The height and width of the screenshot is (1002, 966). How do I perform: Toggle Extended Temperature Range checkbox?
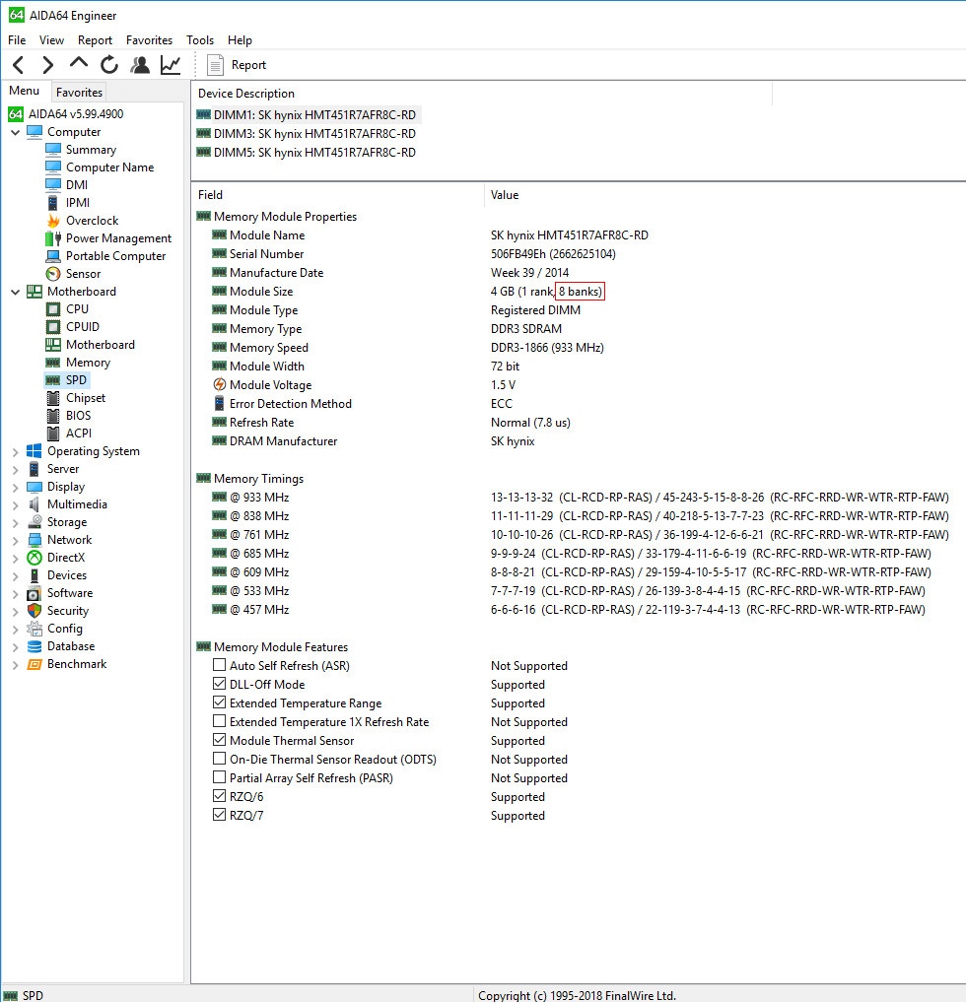219,702
